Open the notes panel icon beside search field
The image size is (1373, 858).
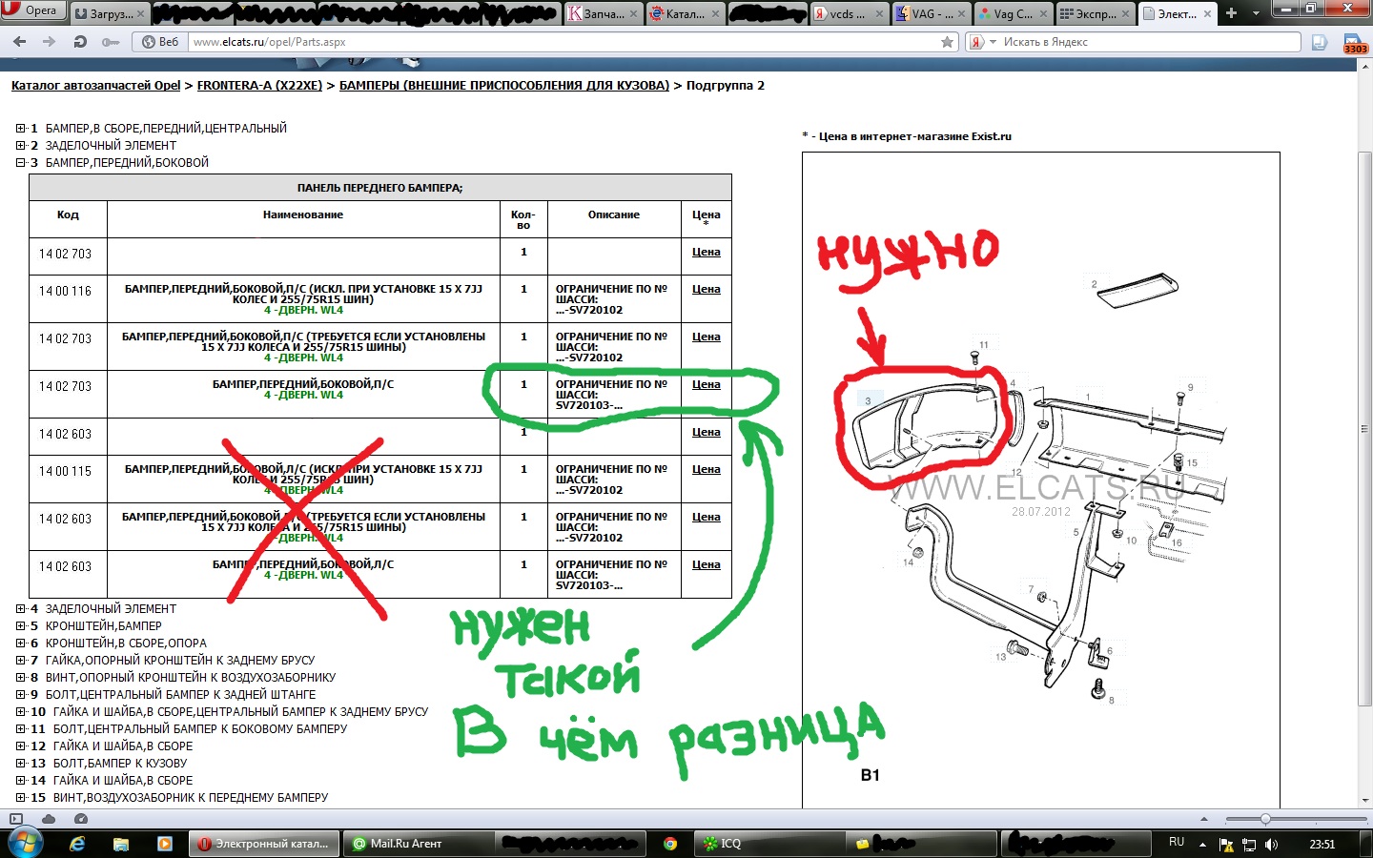(x=1320, y=42)
